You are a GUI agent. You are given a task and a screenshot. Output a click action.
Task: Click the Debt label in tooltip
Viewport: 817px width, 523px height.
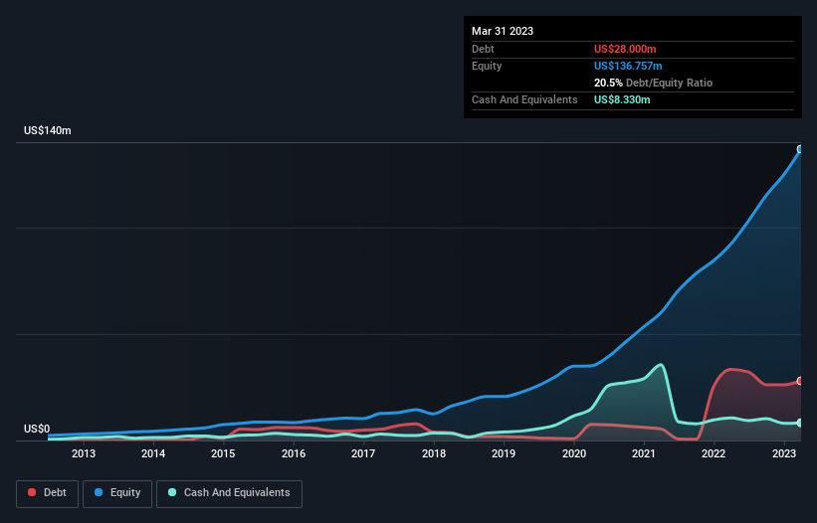click(x=483, y=49)
